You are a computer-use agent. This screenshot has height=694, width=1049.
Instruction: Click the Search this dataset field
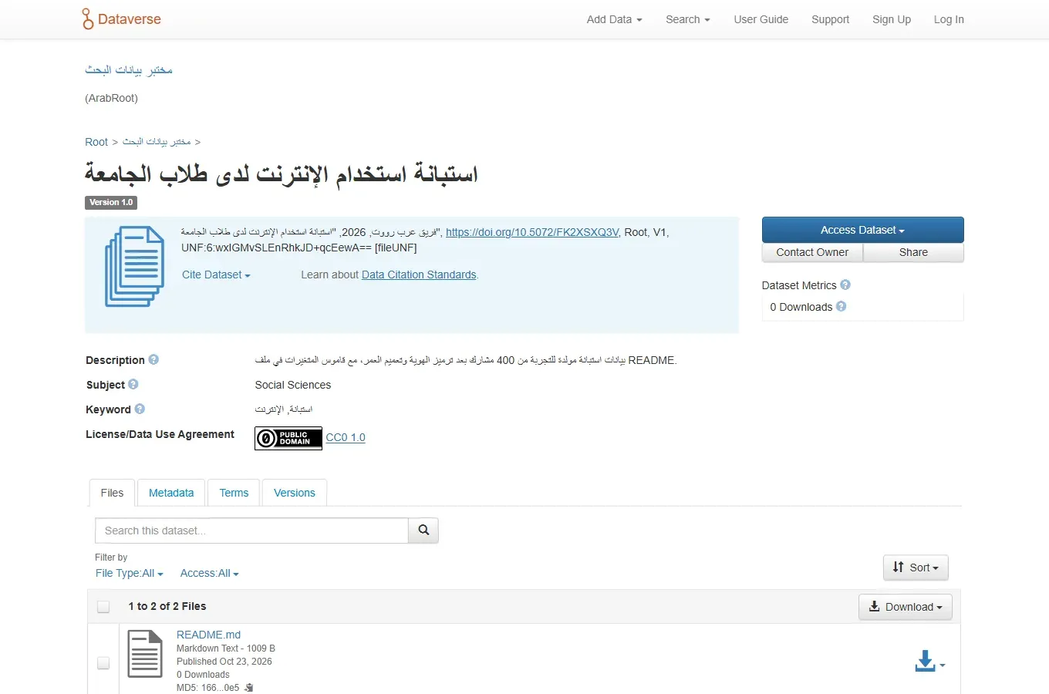251,531
